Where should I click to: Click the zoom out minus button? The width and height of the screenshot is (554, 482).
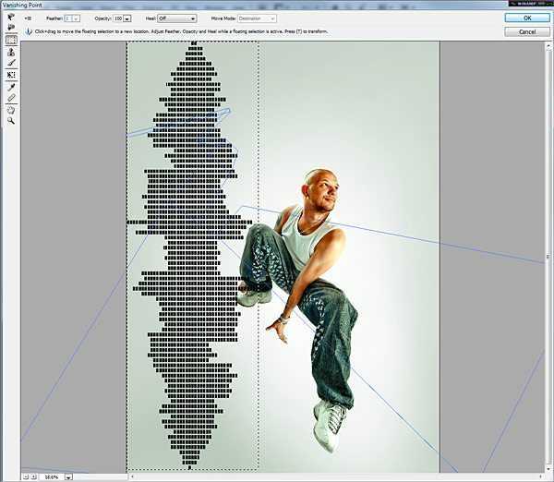pos(24,476)
